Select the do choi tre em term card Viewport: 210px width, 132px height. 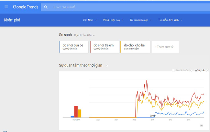105,47
